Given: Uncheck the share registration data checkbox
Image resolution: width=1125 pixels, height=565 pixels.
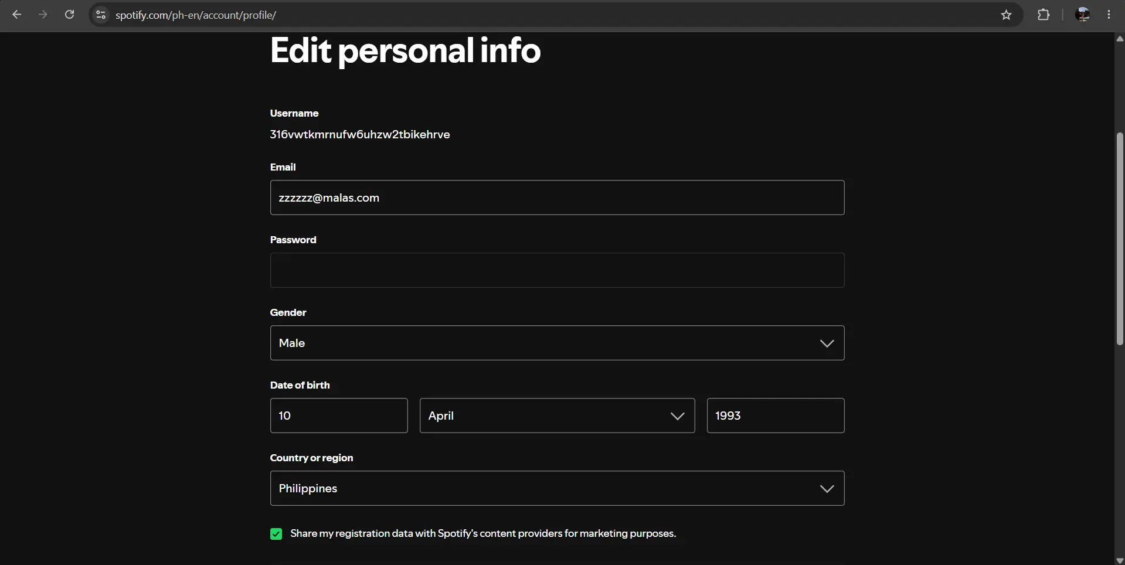Looking at the screenshot, I should point(276,534).
